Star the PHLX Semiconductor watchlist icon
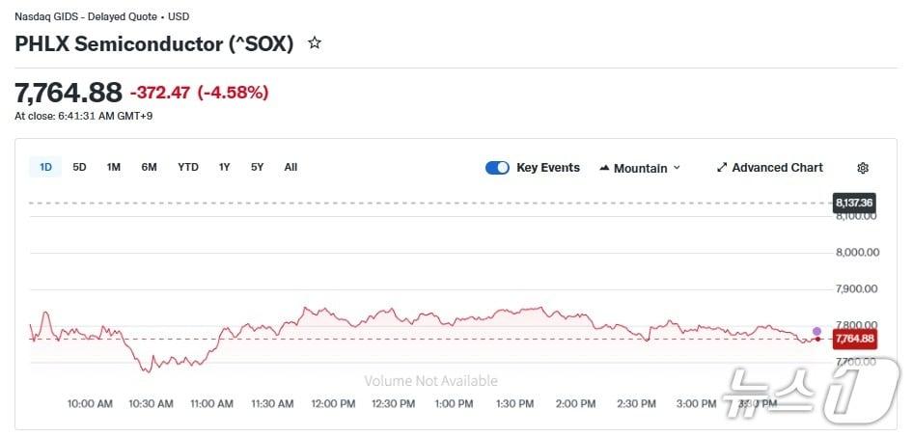 (314, 43)
